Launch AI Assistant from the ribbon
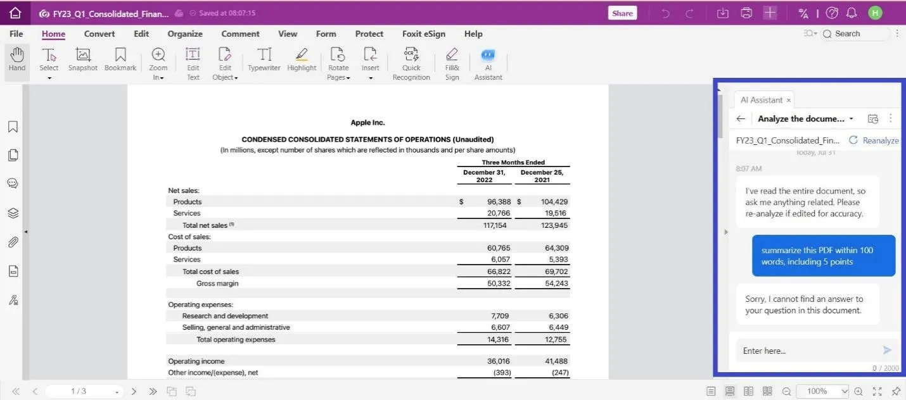906x400 pixels. tap(488, 56)
